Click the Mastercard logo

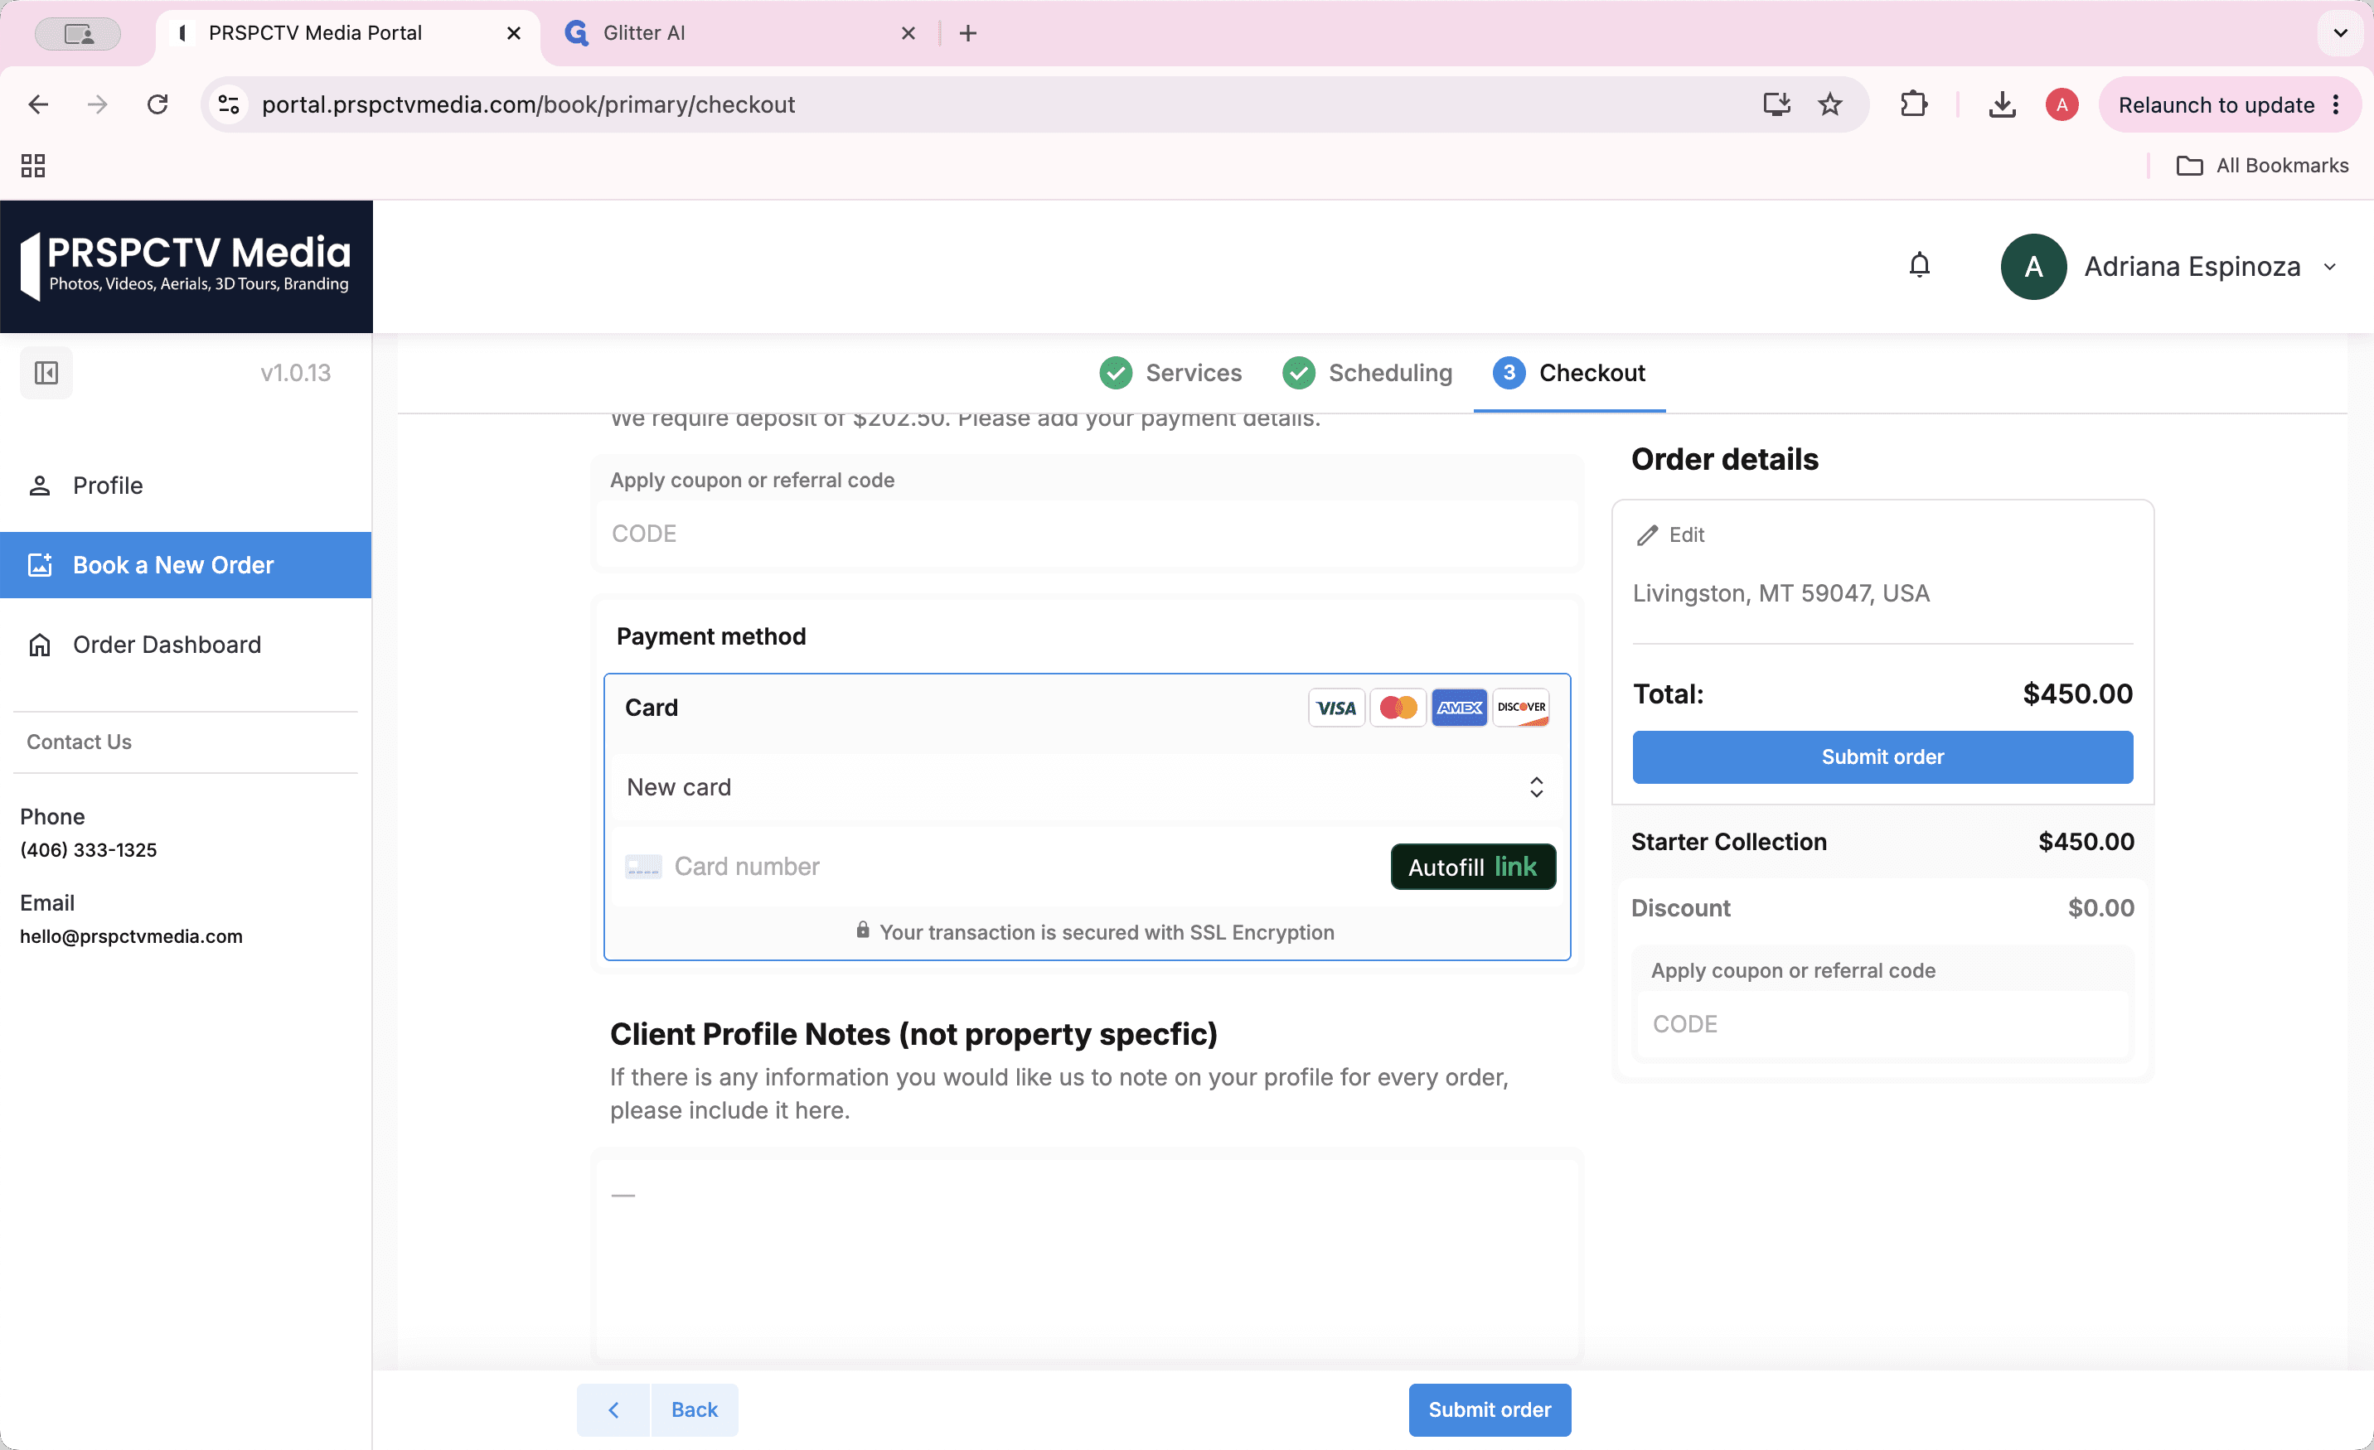(1397, 708)
